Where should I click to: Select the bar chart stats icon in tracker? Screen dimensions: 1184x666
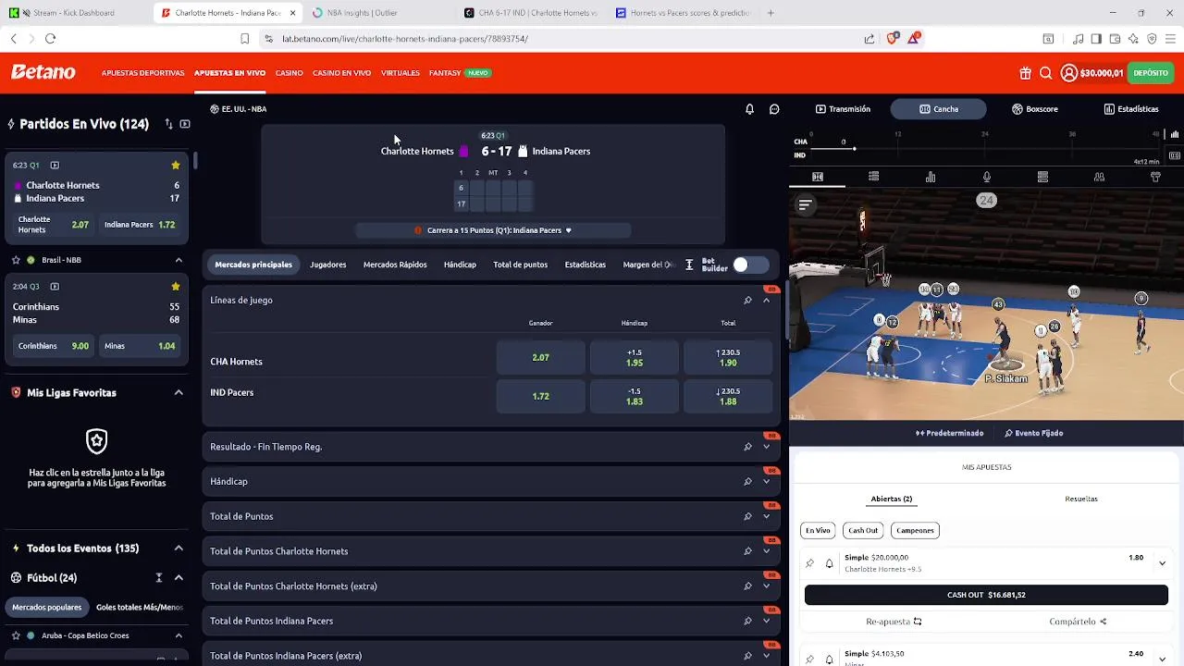[x=931, y=177]
